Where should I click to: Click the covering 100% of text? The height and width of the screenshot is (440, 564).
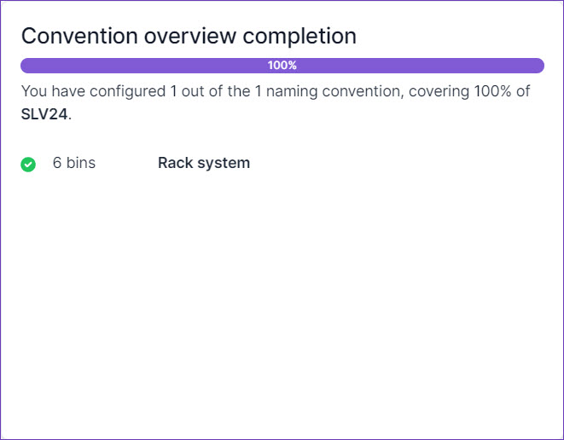(467, 92)
